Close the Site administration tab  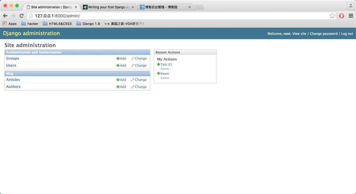coord(76,7)
